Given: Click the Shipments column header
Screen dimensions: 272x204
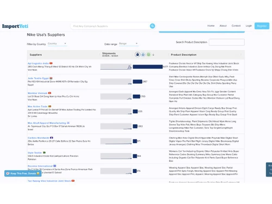Looking at the screenshot, I should point(109,53).
